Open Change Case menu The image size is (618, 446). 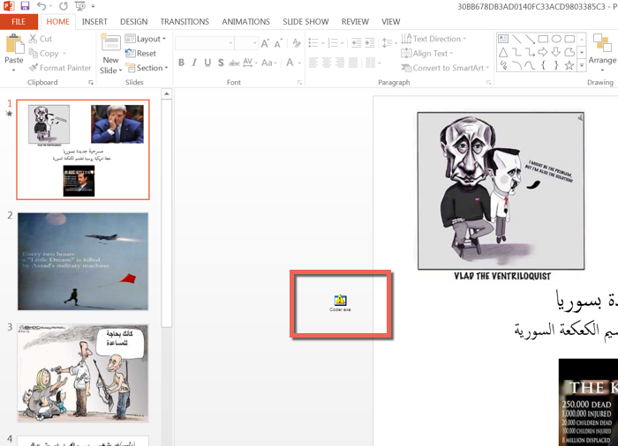pyautogui.click(x=268, y=63)
